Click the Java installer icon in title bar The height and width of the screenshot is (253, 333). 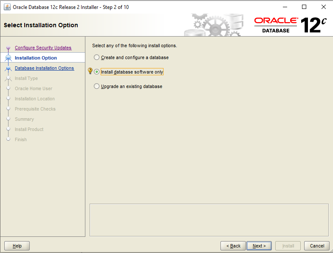click(7, 7)
